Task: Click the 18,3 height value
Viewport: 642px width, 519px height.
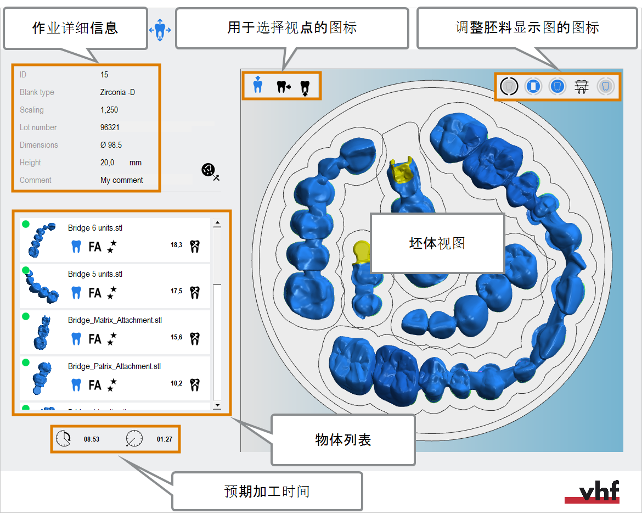Action: pyautogui.click(x=177, y=245)
